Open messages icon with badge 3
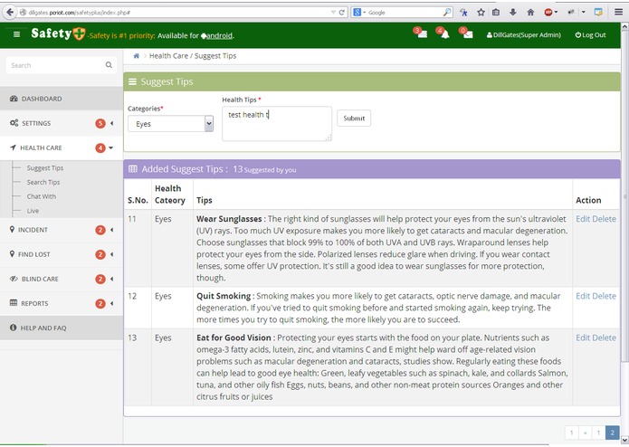The height and width of the screenshot is (447, 629). (421, 33)
